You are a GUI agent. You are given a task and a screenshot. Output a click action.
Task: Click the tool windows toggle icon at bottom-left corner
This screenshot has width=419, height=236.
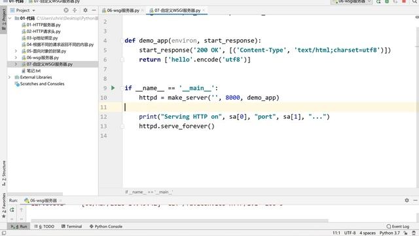click(x=4, y=233)
